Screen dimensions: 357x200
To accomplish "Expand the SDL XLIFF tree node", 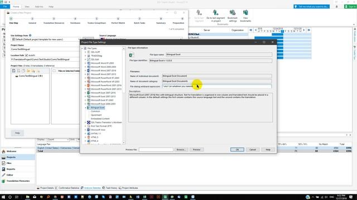I will click(85, 52).
